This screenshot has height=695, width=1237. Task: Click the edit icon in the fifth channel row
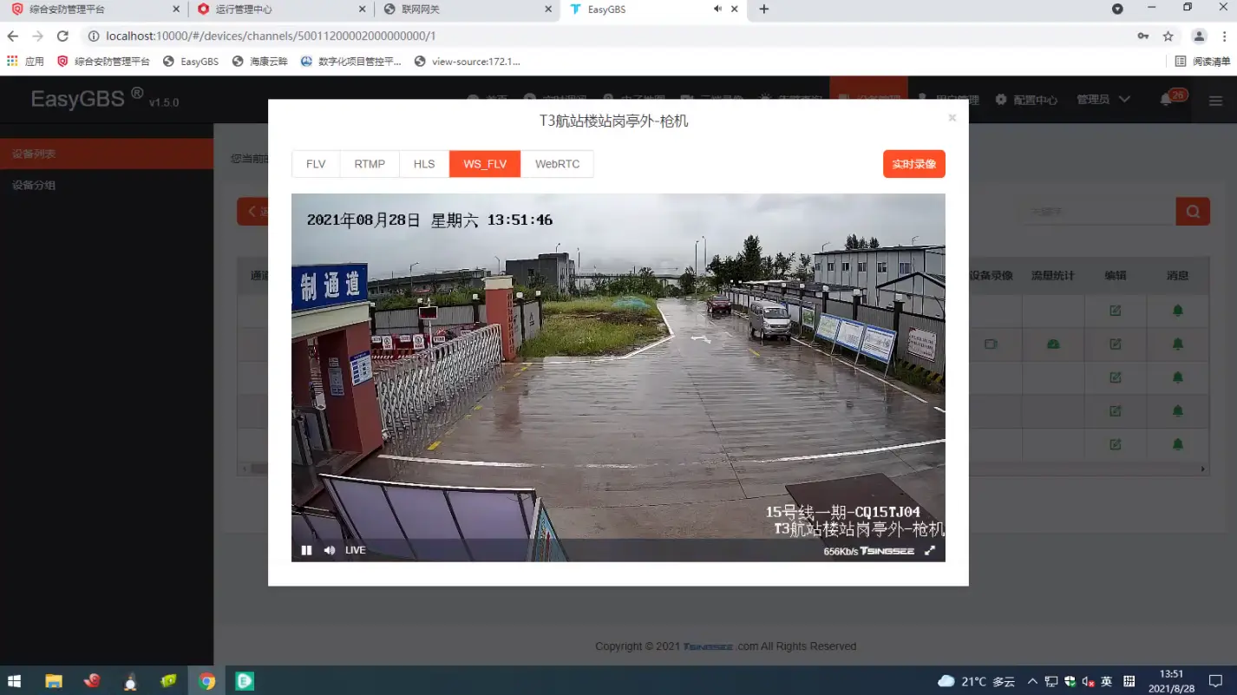pos(1116,444)
